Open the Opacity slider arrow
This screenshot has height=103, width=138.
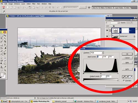[x=132, y=23]
